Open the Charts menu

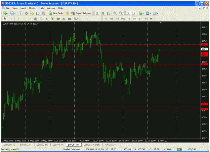[32, 8]
